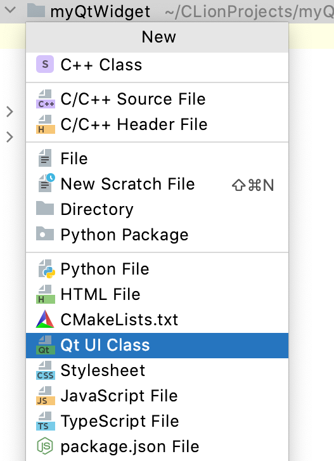The image size is (334, 461).
Task: Select the myQtWidget folder in tree
Action: 100,12
